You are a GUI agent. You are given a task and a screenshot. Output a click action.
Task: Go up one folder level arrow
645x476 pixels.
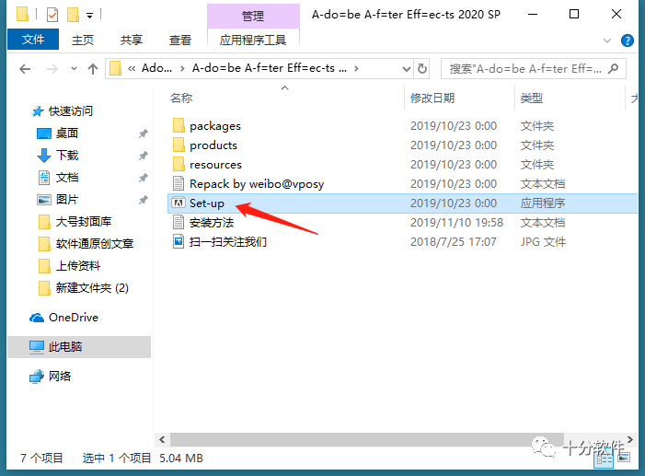[93, 69]
